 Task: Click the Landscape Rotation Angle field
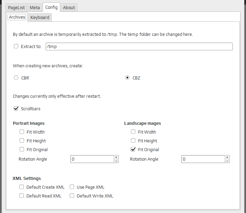203,159
